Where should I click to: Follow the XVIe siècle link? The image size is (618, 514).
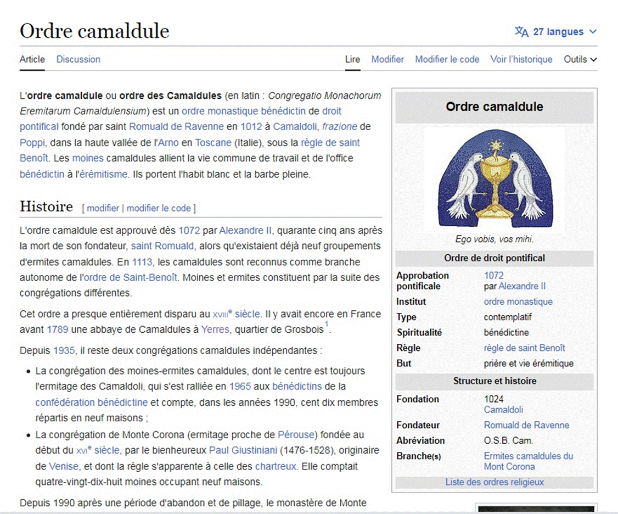click(x=98, y=450)
